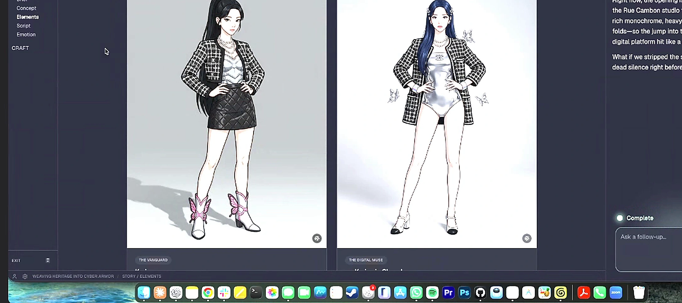Open Photos from the dock
Screen dimensions: 682x303
coord(272,293)
